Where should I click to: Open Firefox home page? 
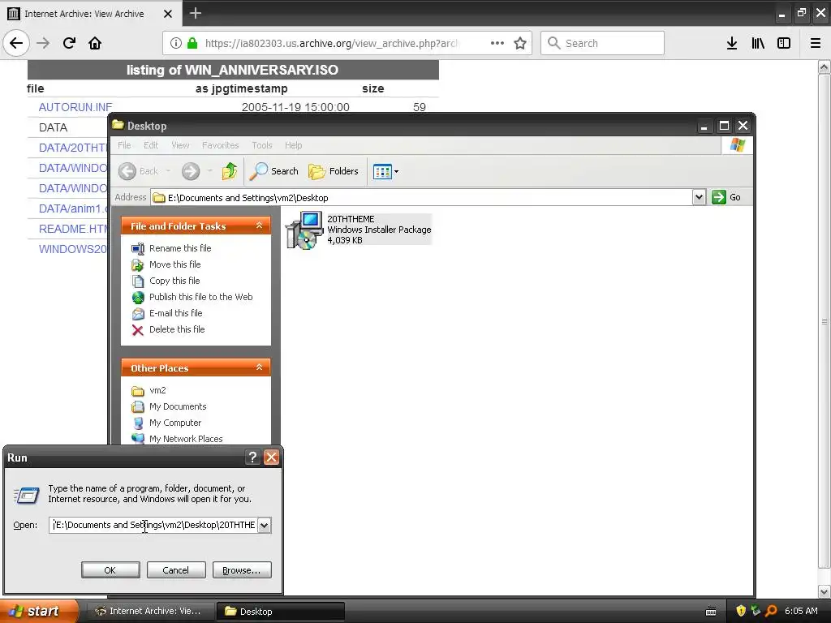coord(95,43)
